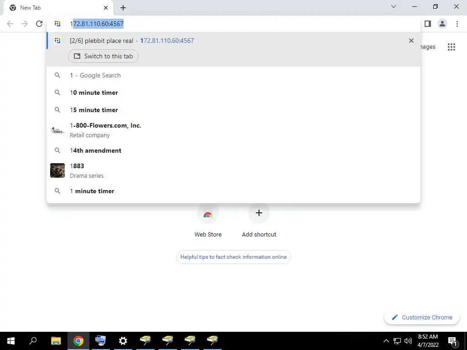The width and height of the screenshot is (467, 350).
Task: Select the 1883 Drama series suggestion
Action: (x=233, y=170)
